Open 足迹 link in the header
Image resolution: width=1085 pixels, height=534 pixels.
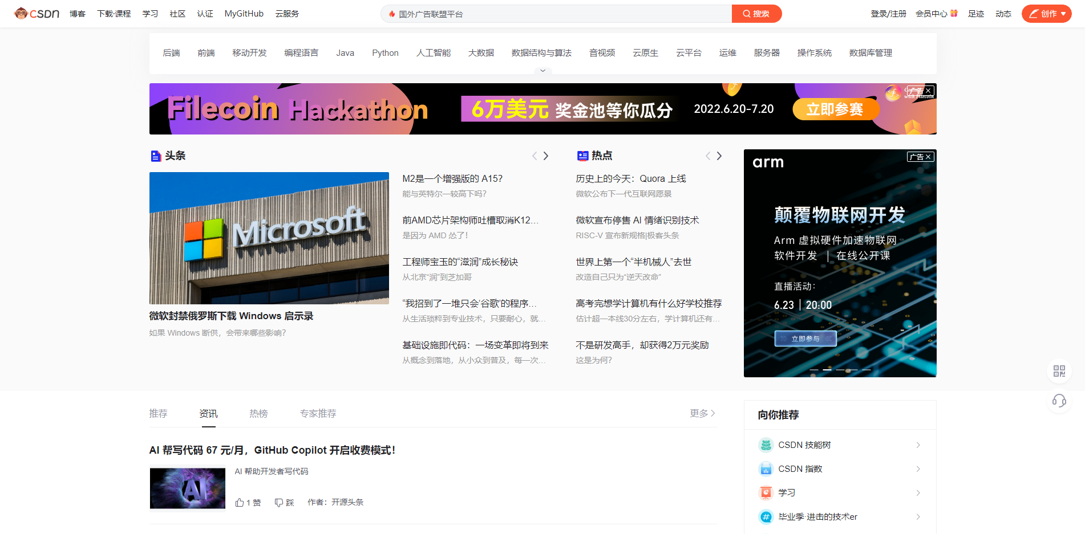point(976,14)
